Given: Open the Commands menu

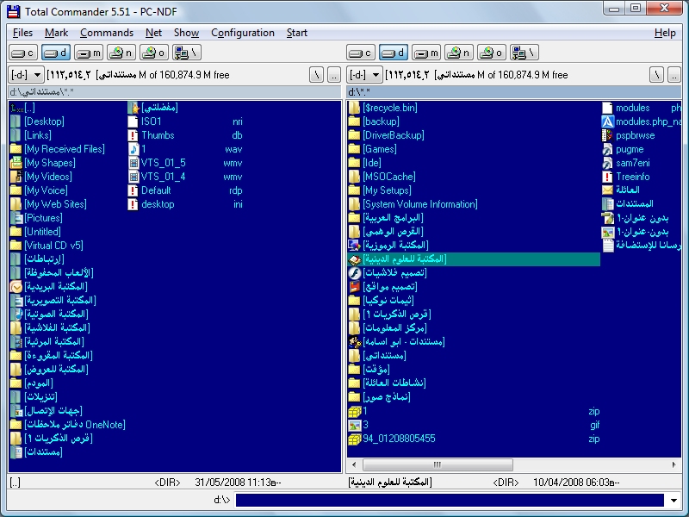Looking at the screenshot, I should [106, 33].
